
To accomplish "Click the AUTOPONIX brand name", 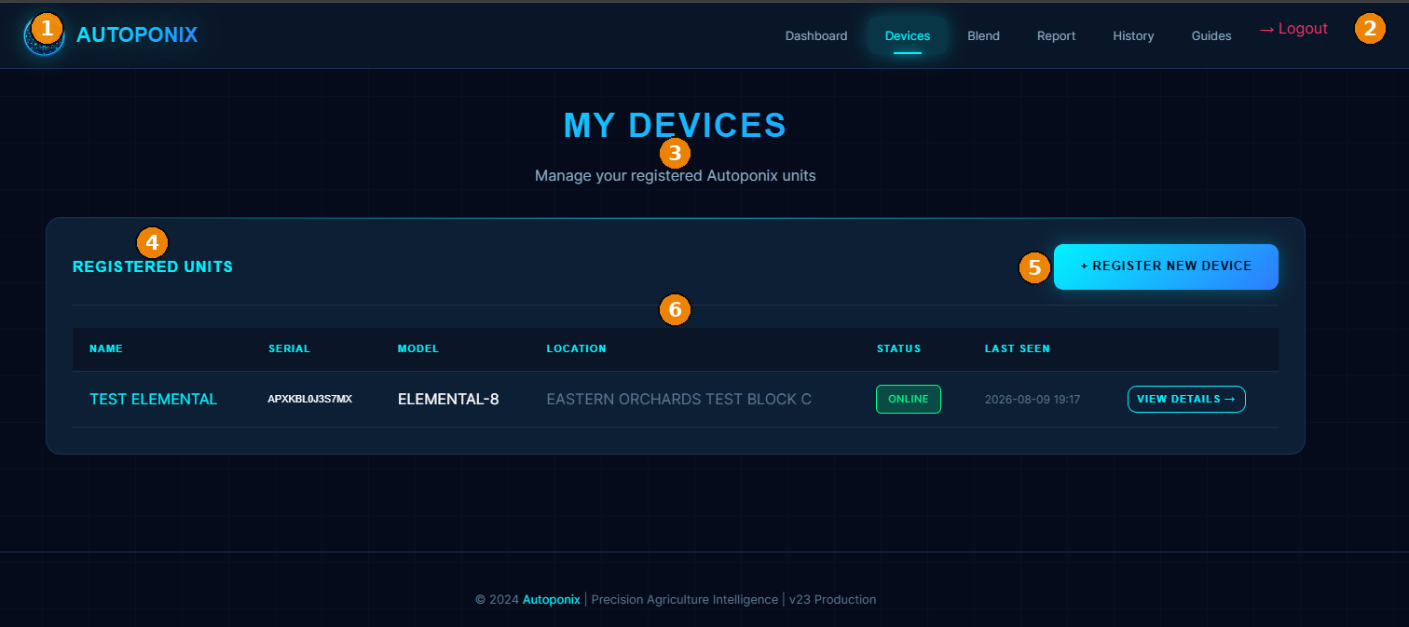I will coord(137,35).
